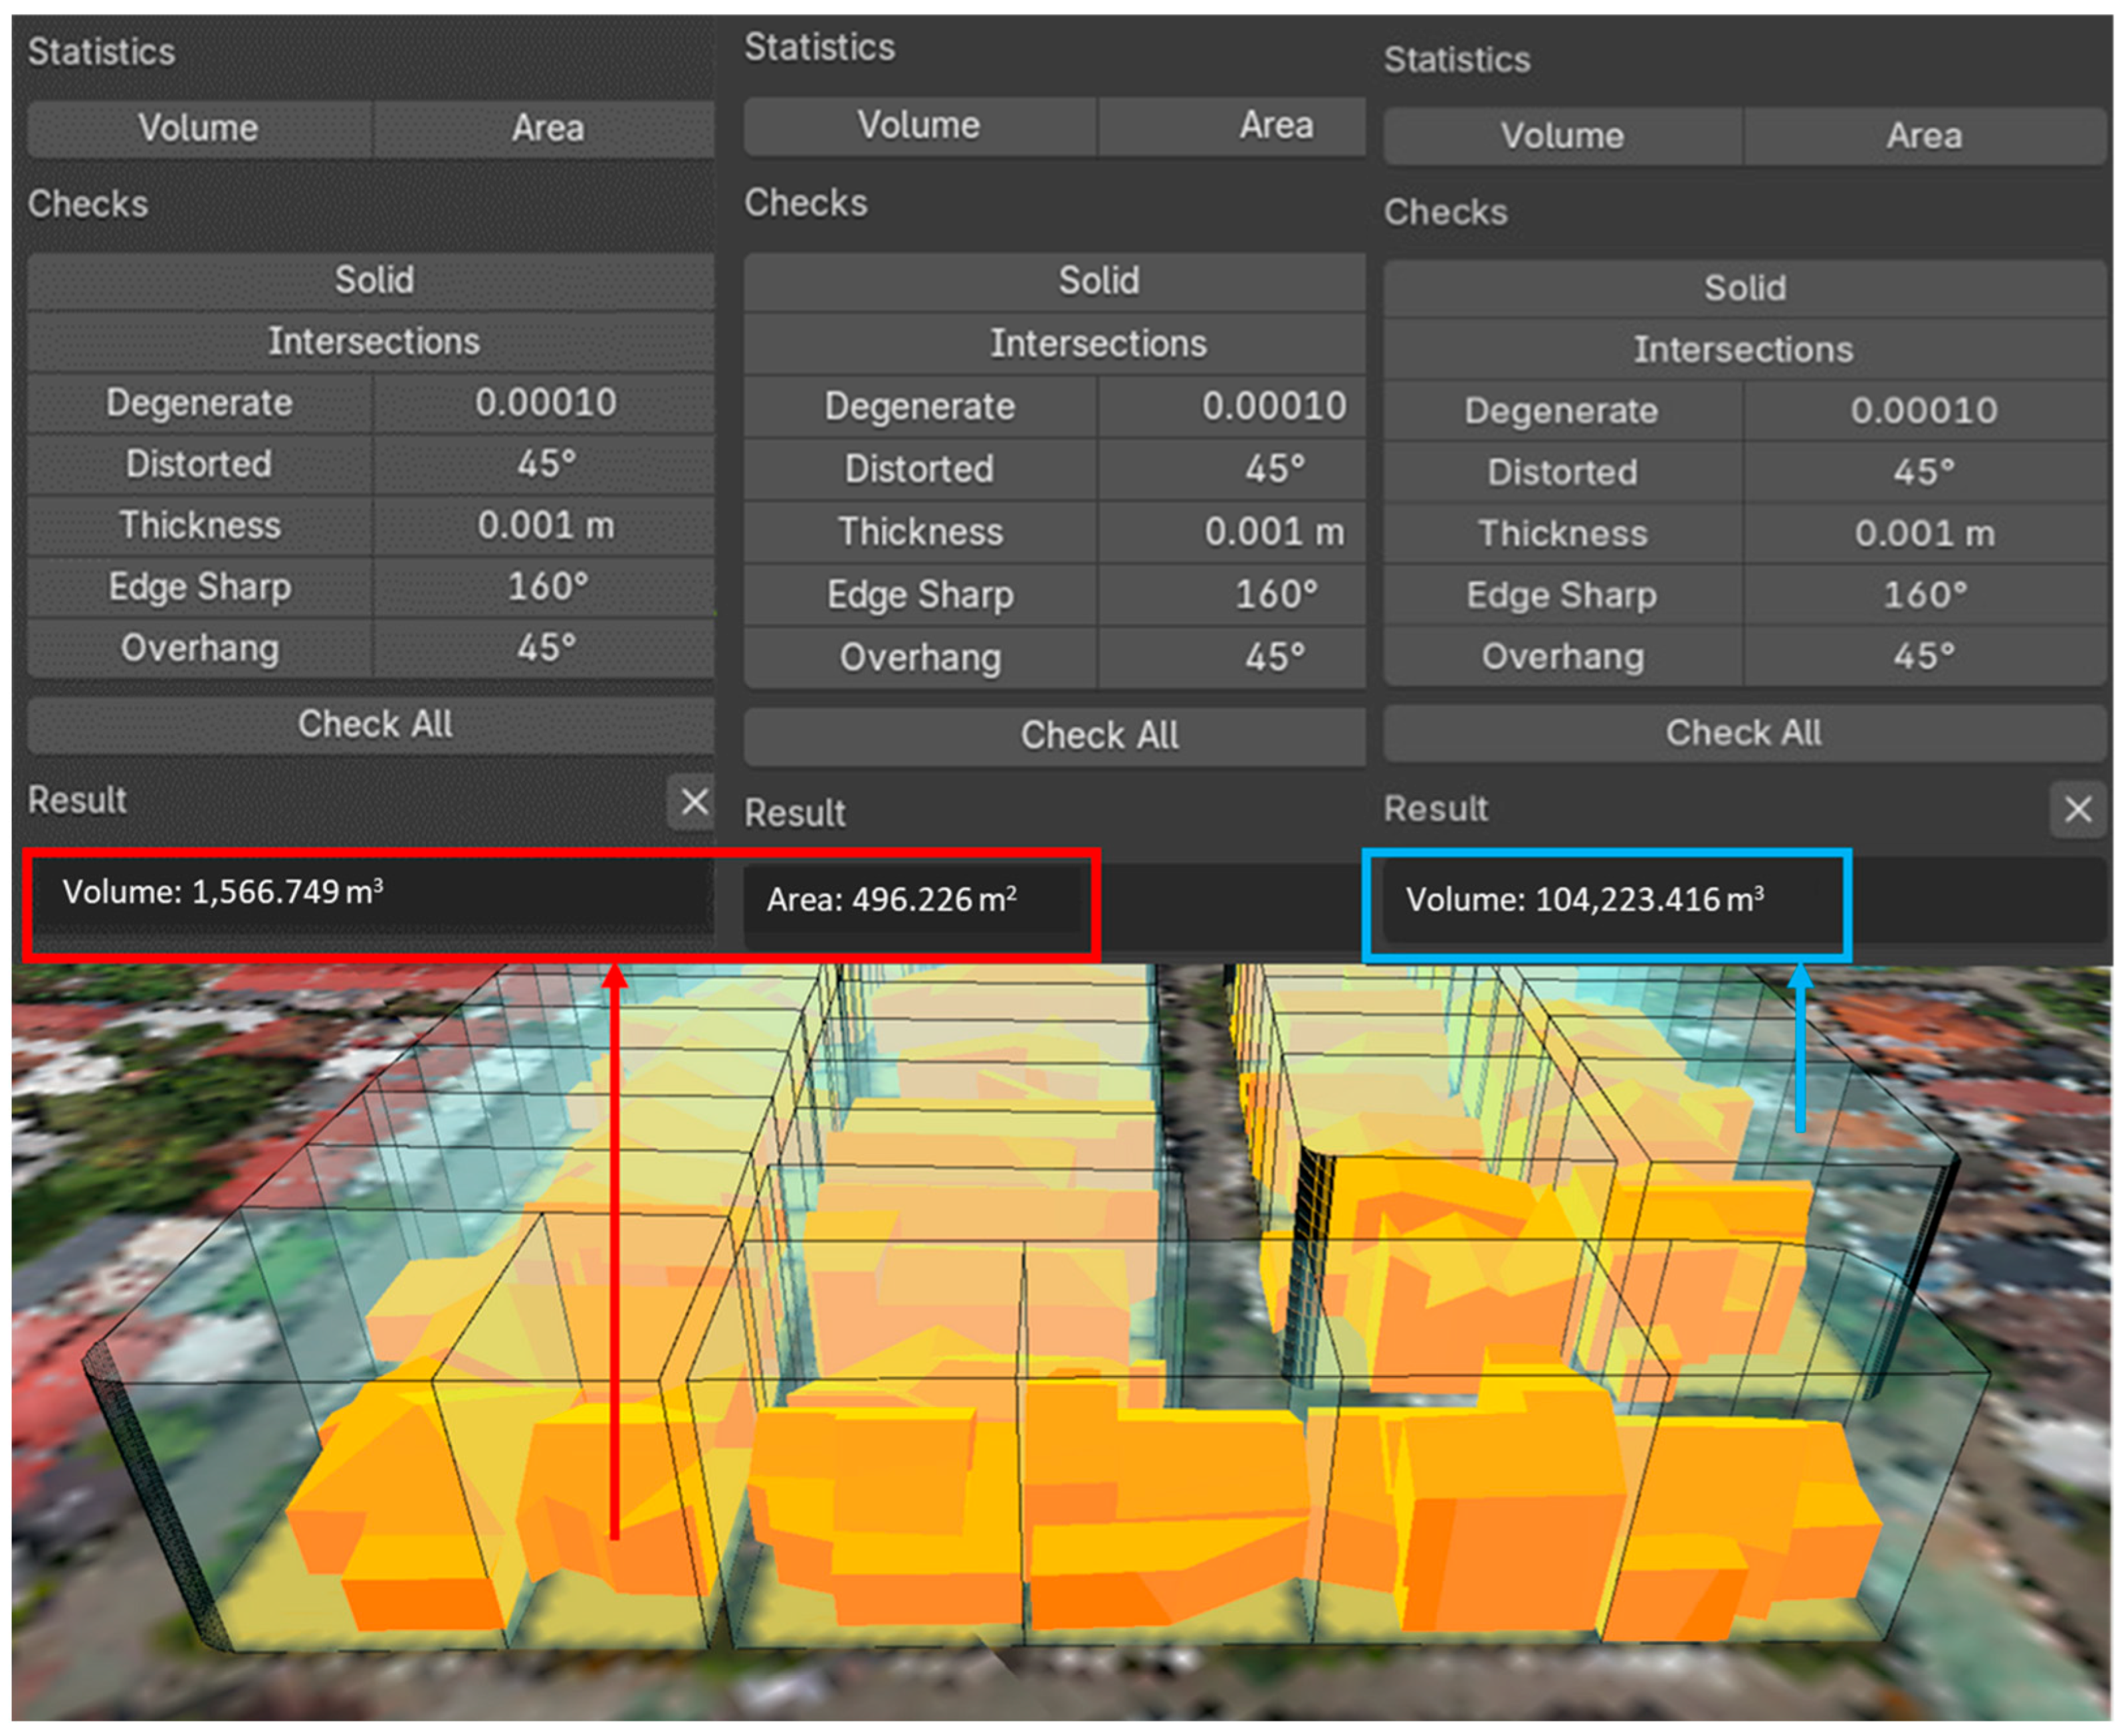This screenshot has width=2122, height=1736.
Task: Click Volume button in left Statistics panel
Action: [x=198, y=128]
